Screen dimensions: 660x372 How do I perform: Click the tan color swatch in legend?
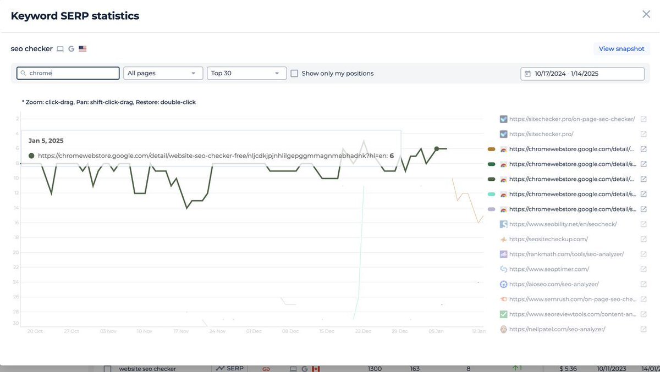tap(492, 149)
